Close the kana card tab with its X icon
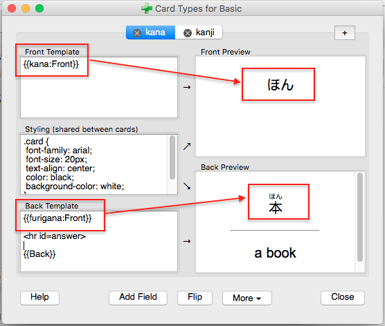 [x=137, y=33]
